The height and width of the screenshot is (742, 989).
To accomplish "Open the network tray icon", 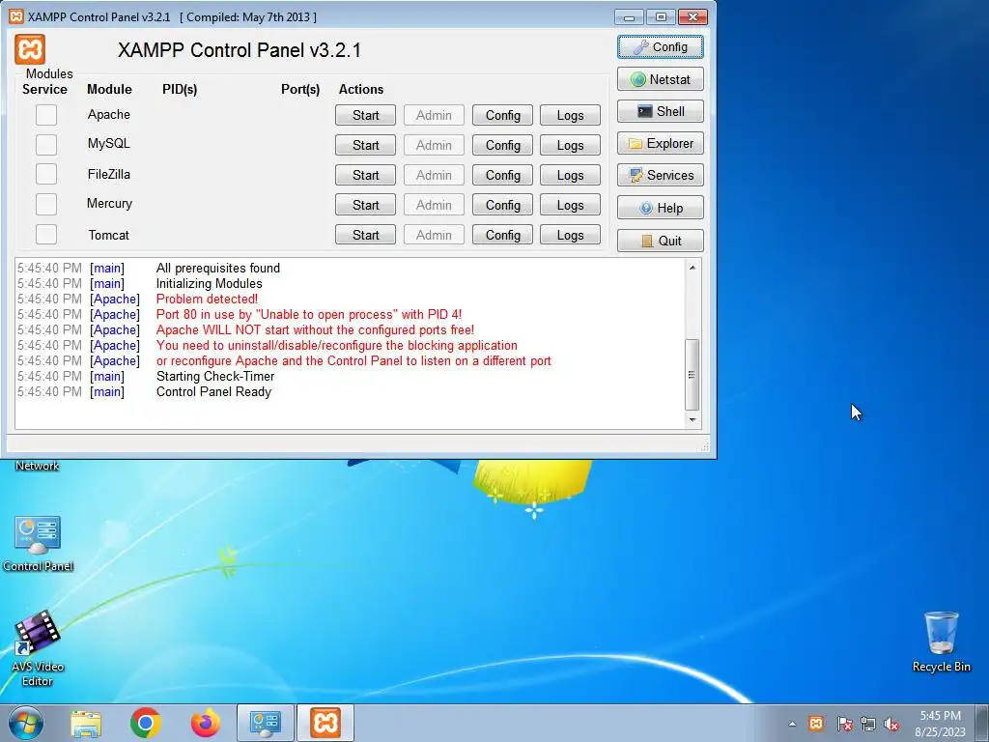I will pyautogui.click(x=868, y=724).
